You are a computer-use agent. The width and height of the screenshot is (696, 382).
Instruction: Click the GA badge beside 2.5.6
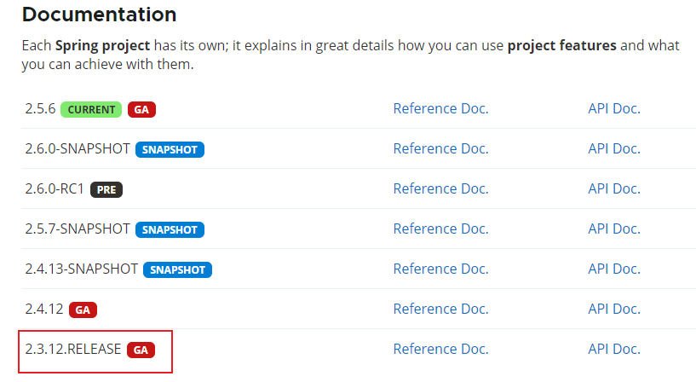coord(141,109)
